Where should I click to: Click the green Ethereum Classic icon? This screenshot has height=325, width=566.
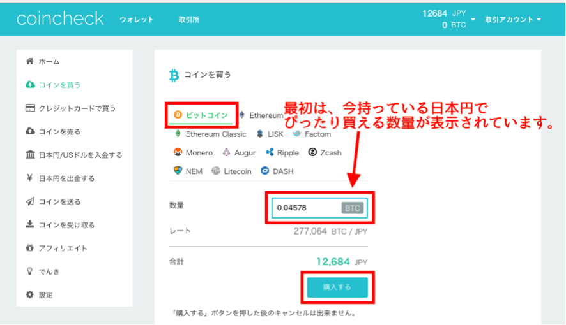pyautogui.click(x=178, y=134)
